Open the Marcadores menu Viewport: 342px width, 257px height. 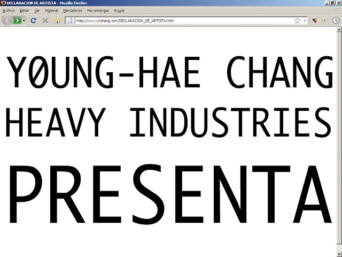click(x=73, y=11)
